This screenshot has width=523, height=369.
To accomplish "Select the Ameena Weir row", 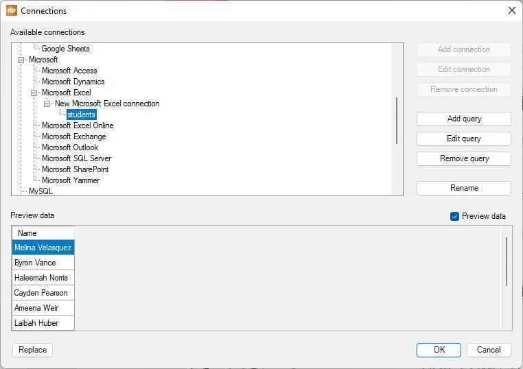I will coord(43,308).
